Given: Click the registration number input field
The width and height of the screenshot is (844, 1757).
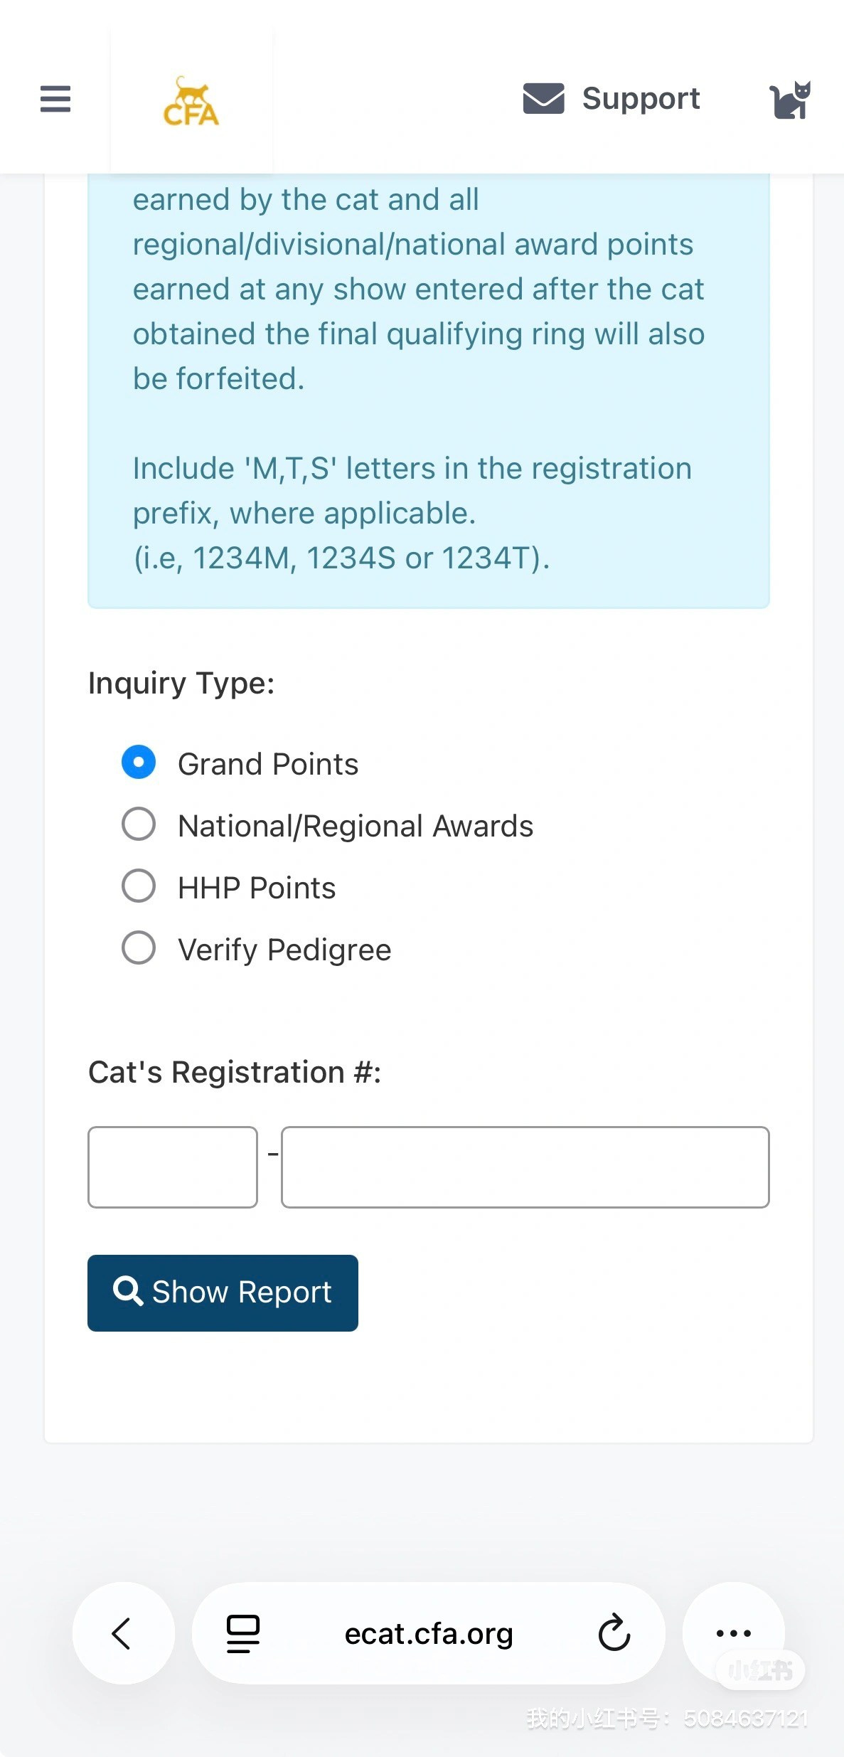Looking at the screenshot, I should click(x=525, y=1167).
